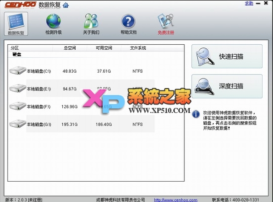This screenshot has height=202, width=273.
Task: Start 深度扫描 deep scan
Action: click(x=227, y=86)
